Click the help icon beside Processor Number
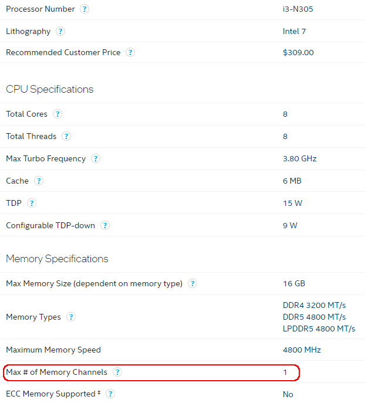365x403 pixels. tap(85, 9)
